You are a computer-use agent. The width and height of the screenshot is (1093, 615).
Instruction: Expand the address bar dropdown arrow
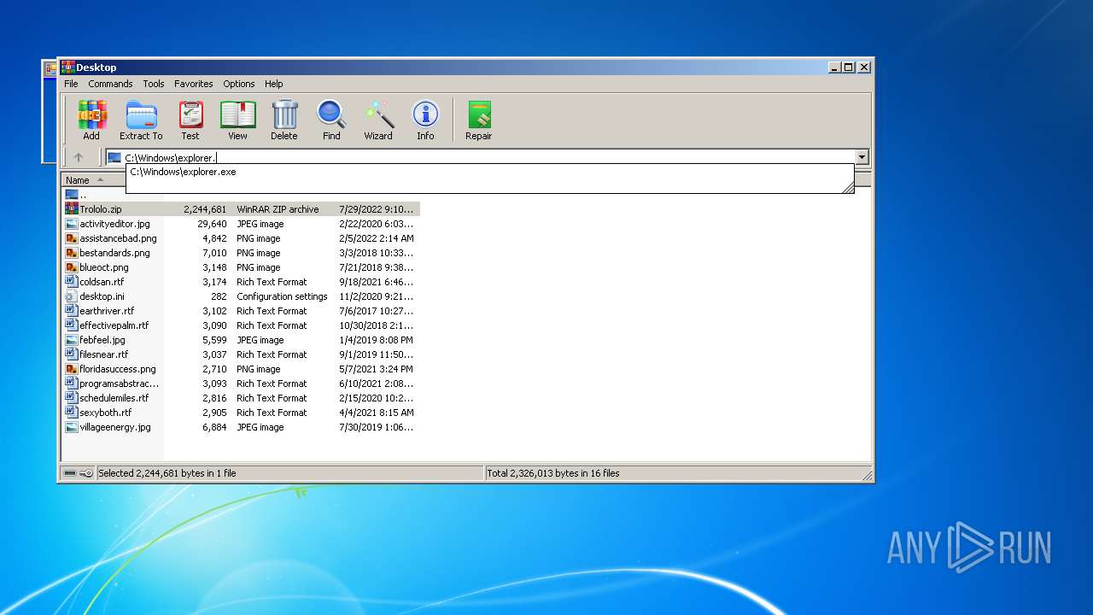point(862,157)
